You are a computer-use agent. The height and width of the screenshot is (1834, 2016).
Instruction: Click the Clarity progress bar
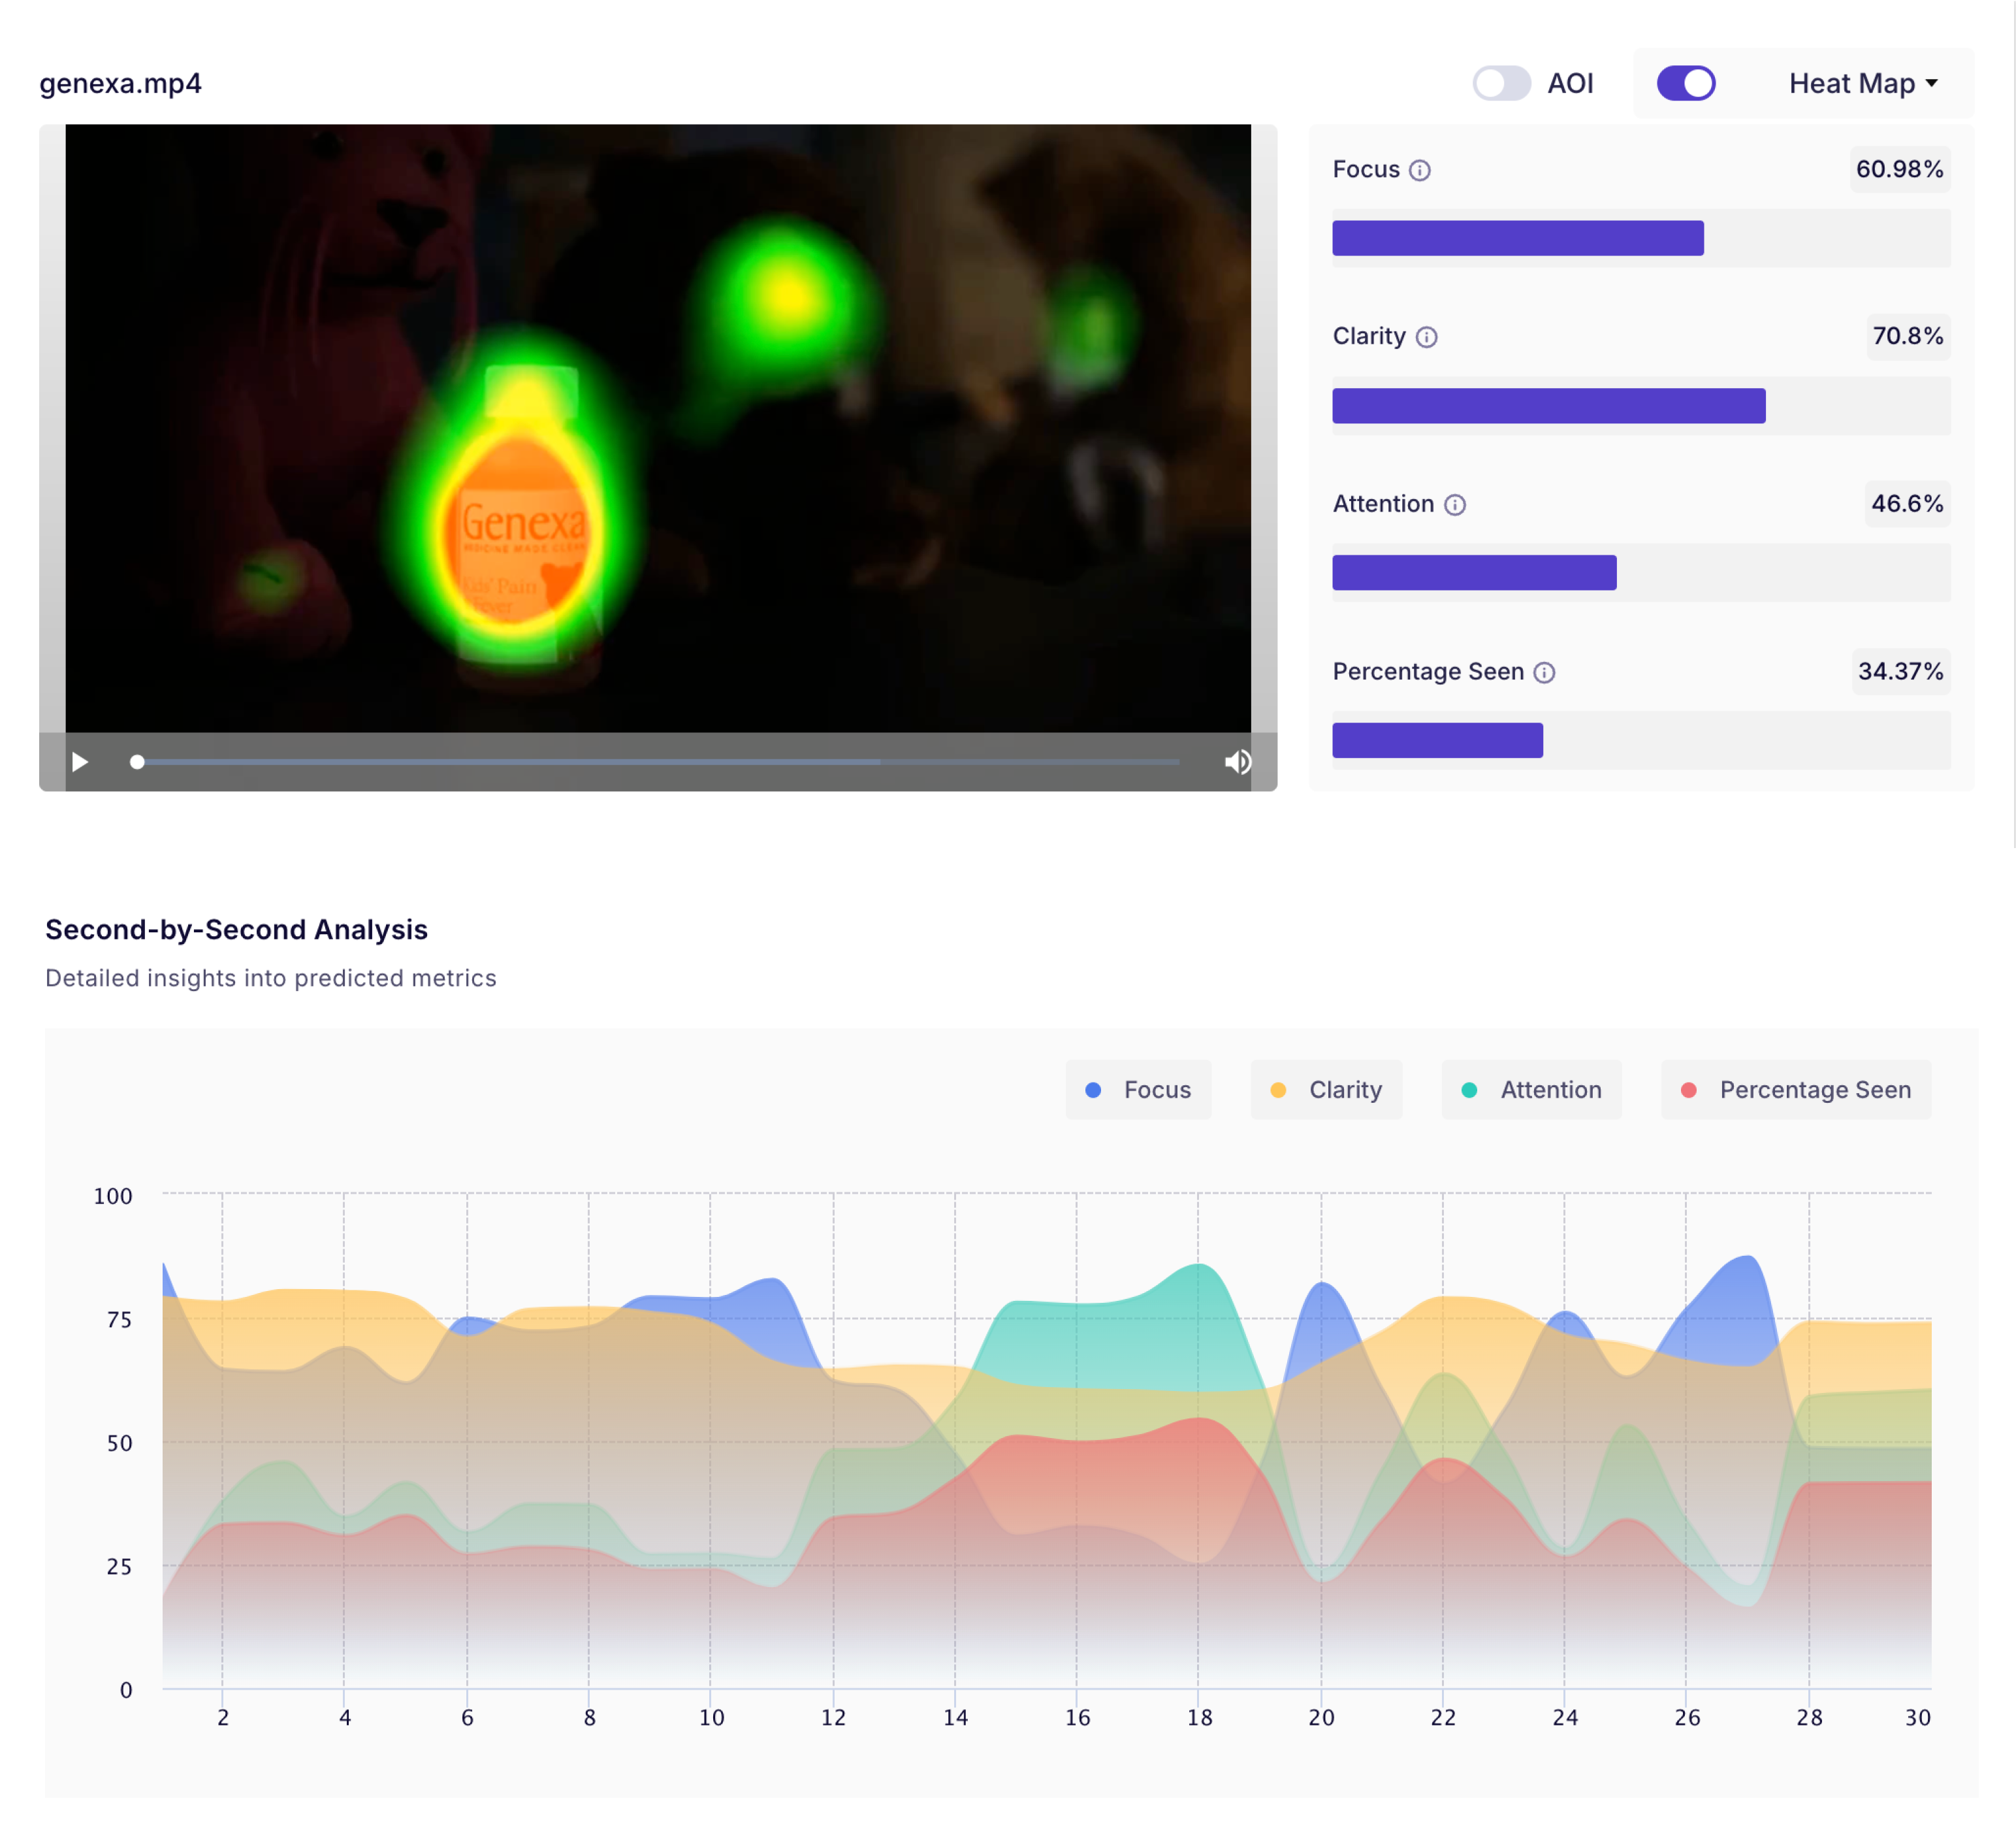[1641, 405]
